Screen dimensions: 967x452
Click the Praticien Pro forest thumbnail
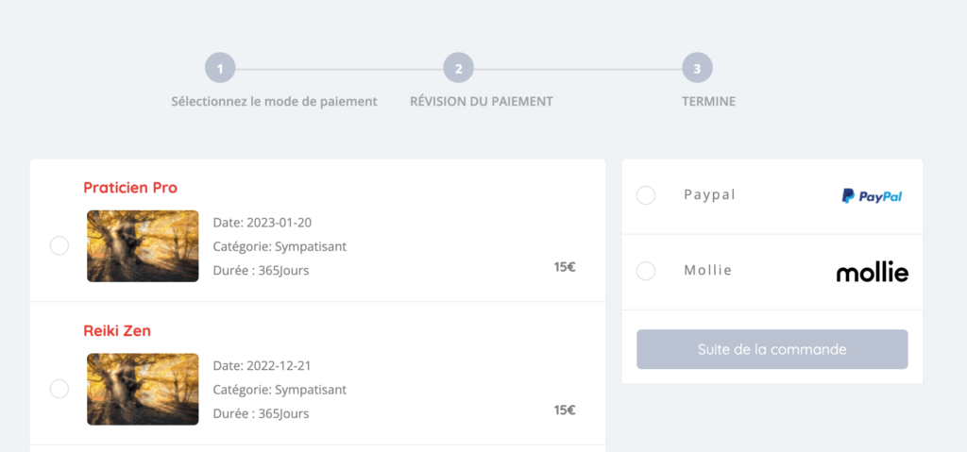click(143, 245)
